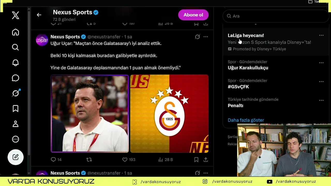Open the Uğur Uçar photo in the post
Screen dimensions: 331x186
click(x=90, y=113)
